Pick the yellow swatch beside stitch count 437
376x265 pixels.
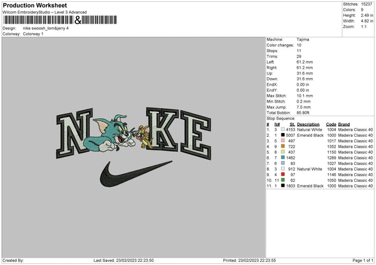283,152
